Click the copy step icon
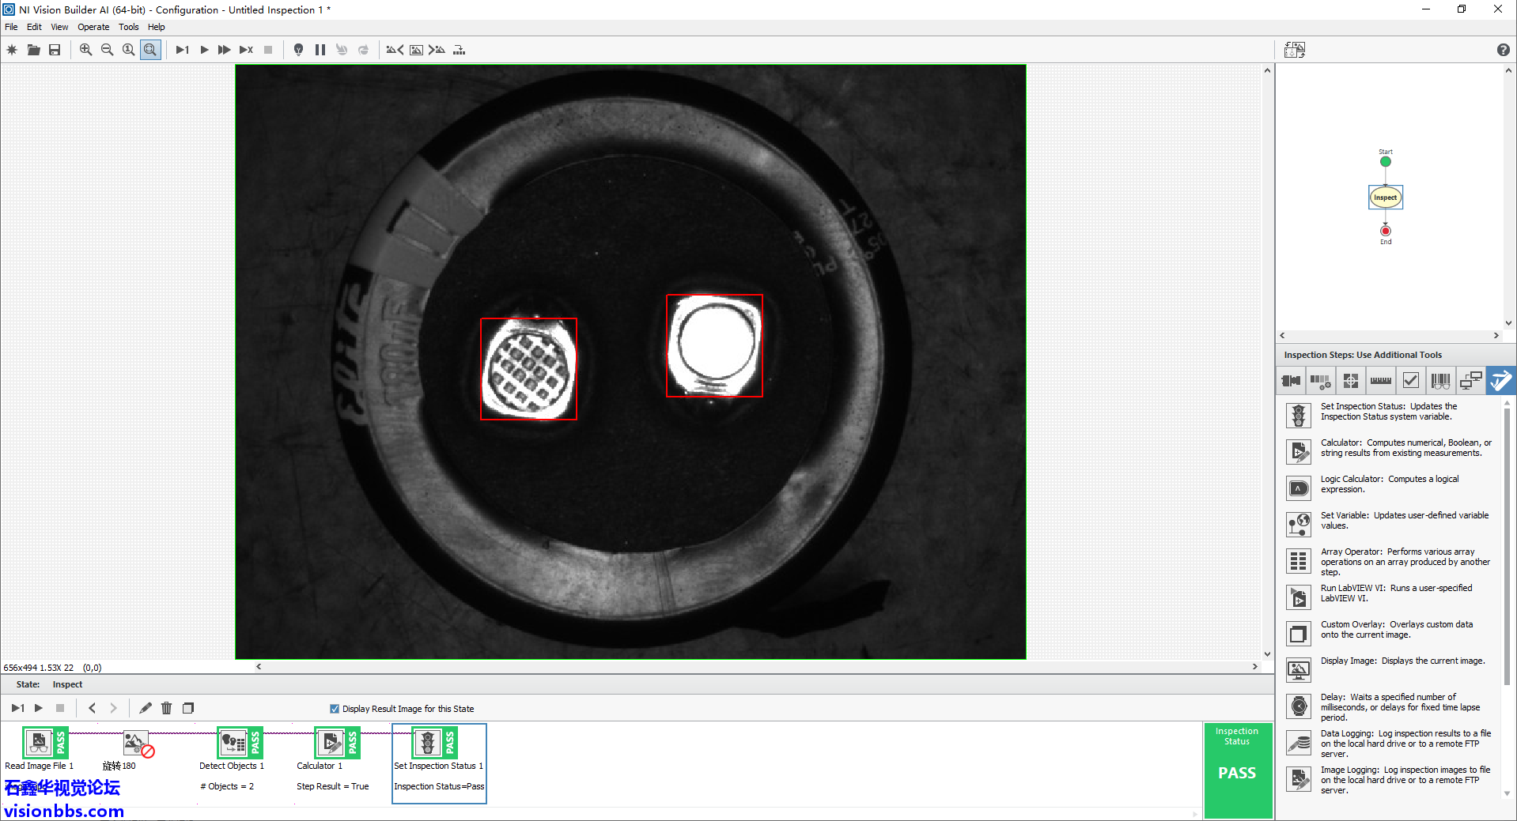The width and height of the screenshot is (1517, 821). (x=188, y=708)
